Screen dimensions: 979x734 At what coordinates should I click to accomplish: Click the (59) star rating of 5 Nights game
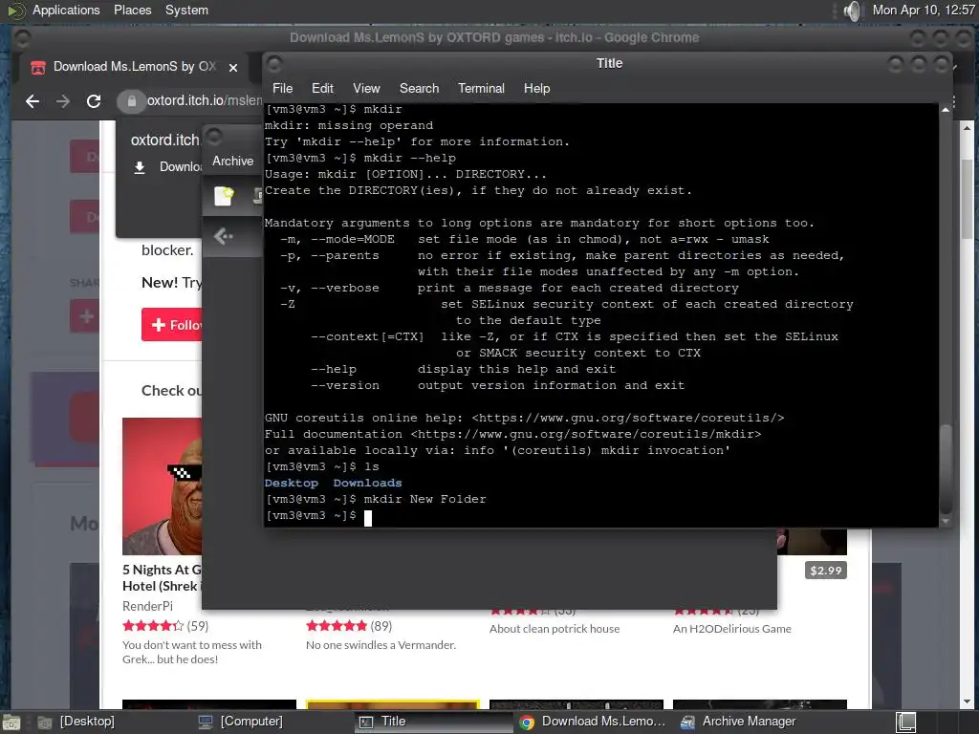pos(165,625)
